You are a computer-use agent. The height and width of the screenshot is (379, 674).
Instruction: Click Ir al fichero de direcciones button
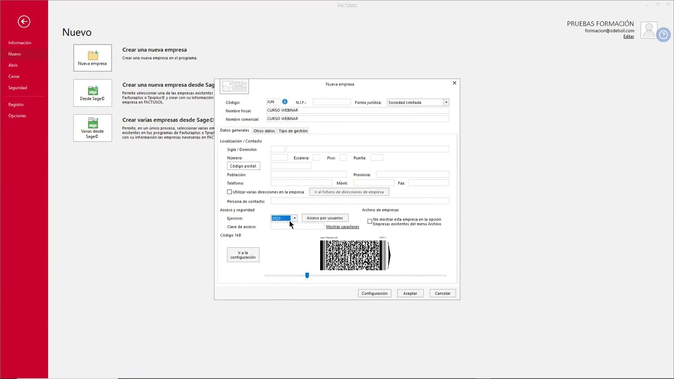point(349,192)
